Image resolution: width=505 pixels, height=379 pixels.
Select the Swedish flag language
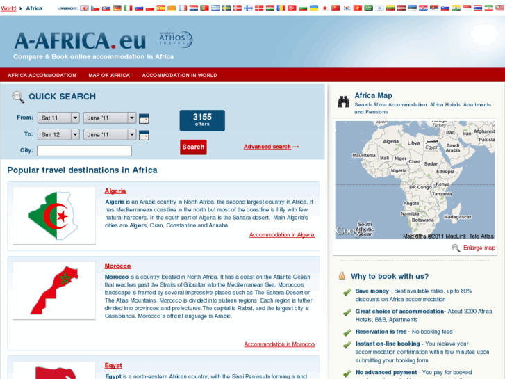pos(226,8)
